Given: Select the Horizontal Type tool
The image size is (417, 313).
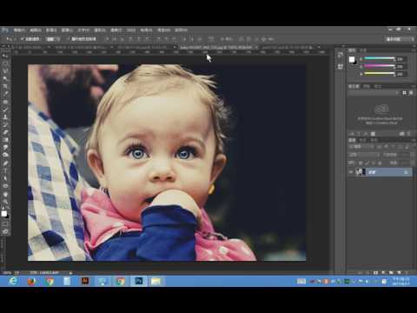Looking at the screenshot, I should pyautogui.click(x=5, y=170).
